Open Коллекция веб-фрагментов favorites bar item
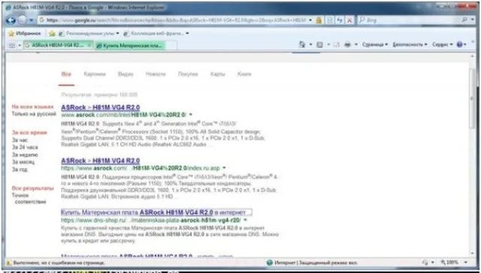This screenshot has height=273, width=481. [156, 33]
